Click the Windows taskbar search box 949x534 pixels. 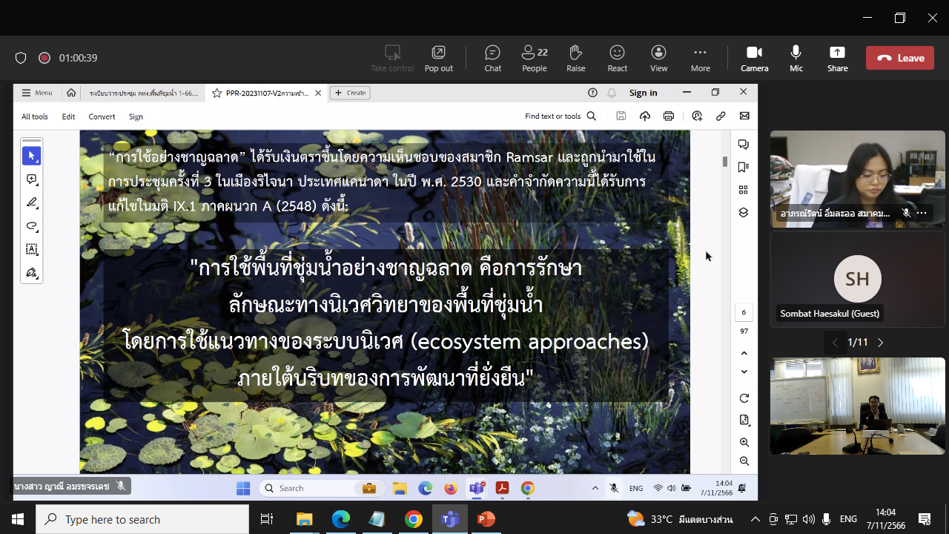click(142, 519)
